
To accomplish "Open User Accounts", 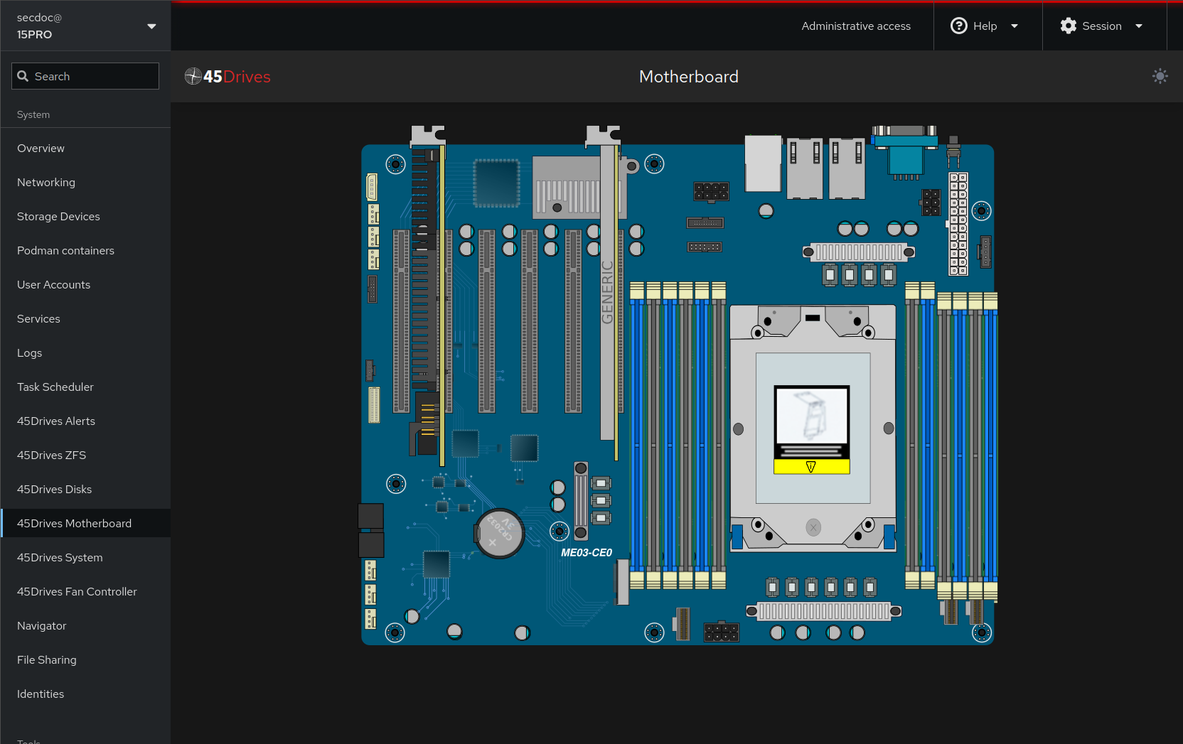I will 85,284.
